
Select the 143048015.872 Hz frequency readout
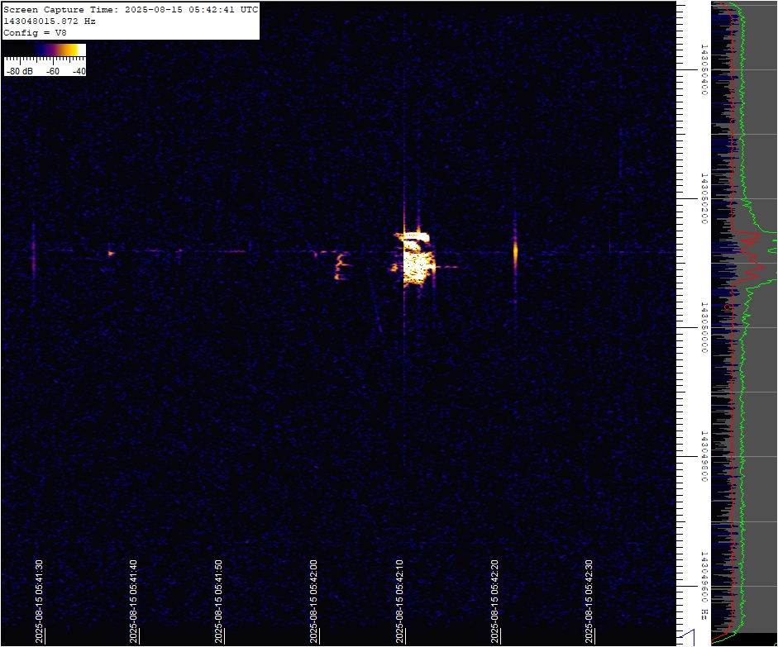(x=50, y=21)
